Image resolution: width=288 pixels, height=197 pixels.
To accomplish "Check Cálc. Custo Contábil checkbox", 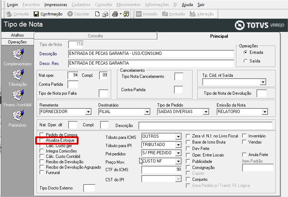I will pyautogui.click(x=42, y=156).
